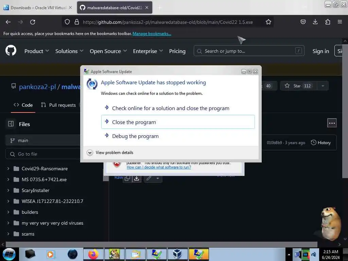Click the horizontal scrollbar at page bottom

click(x=161, y=244)
